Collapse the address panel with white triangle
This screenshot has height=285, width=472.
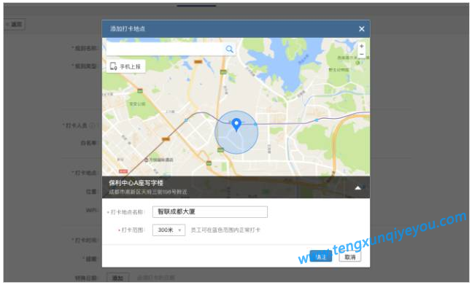pos(357,188)
